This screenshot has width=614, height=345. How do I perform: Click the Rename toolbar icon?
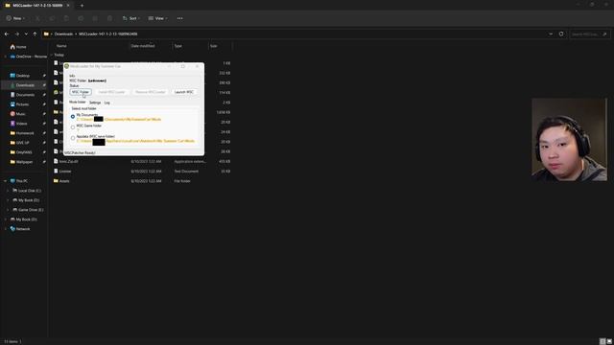coord(81,18)
